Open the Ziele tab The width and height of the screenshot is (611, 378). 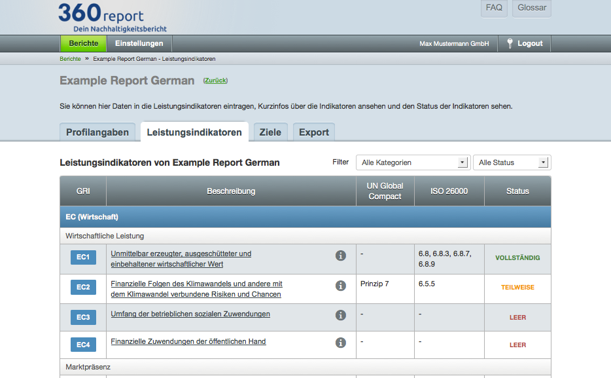click(270, 132)
